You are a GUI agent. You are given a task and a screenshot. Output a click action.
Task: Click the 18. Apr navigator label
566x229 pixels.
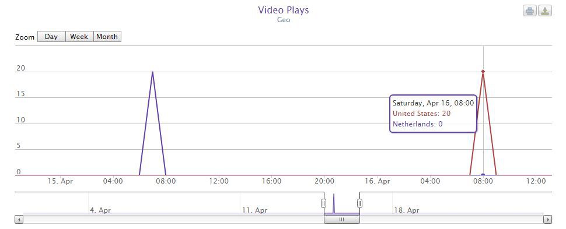407,210
